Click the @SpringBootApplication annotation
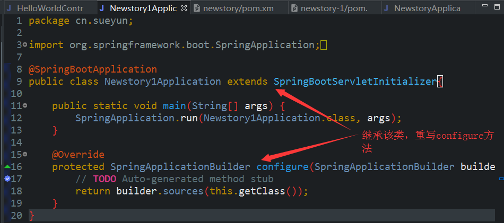Screen dimensions: 504x223 [x=93, y=69]
